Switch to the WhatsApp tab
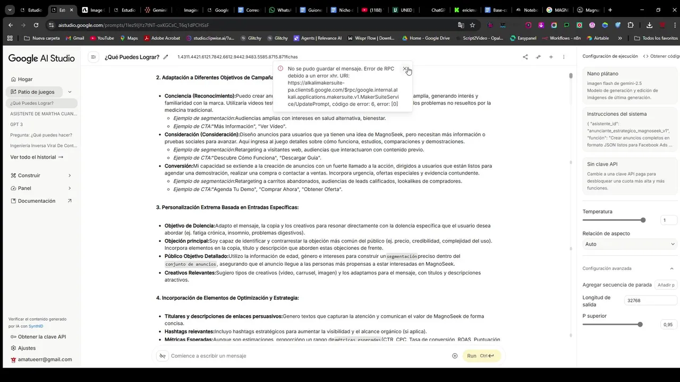 pos(280,10)
